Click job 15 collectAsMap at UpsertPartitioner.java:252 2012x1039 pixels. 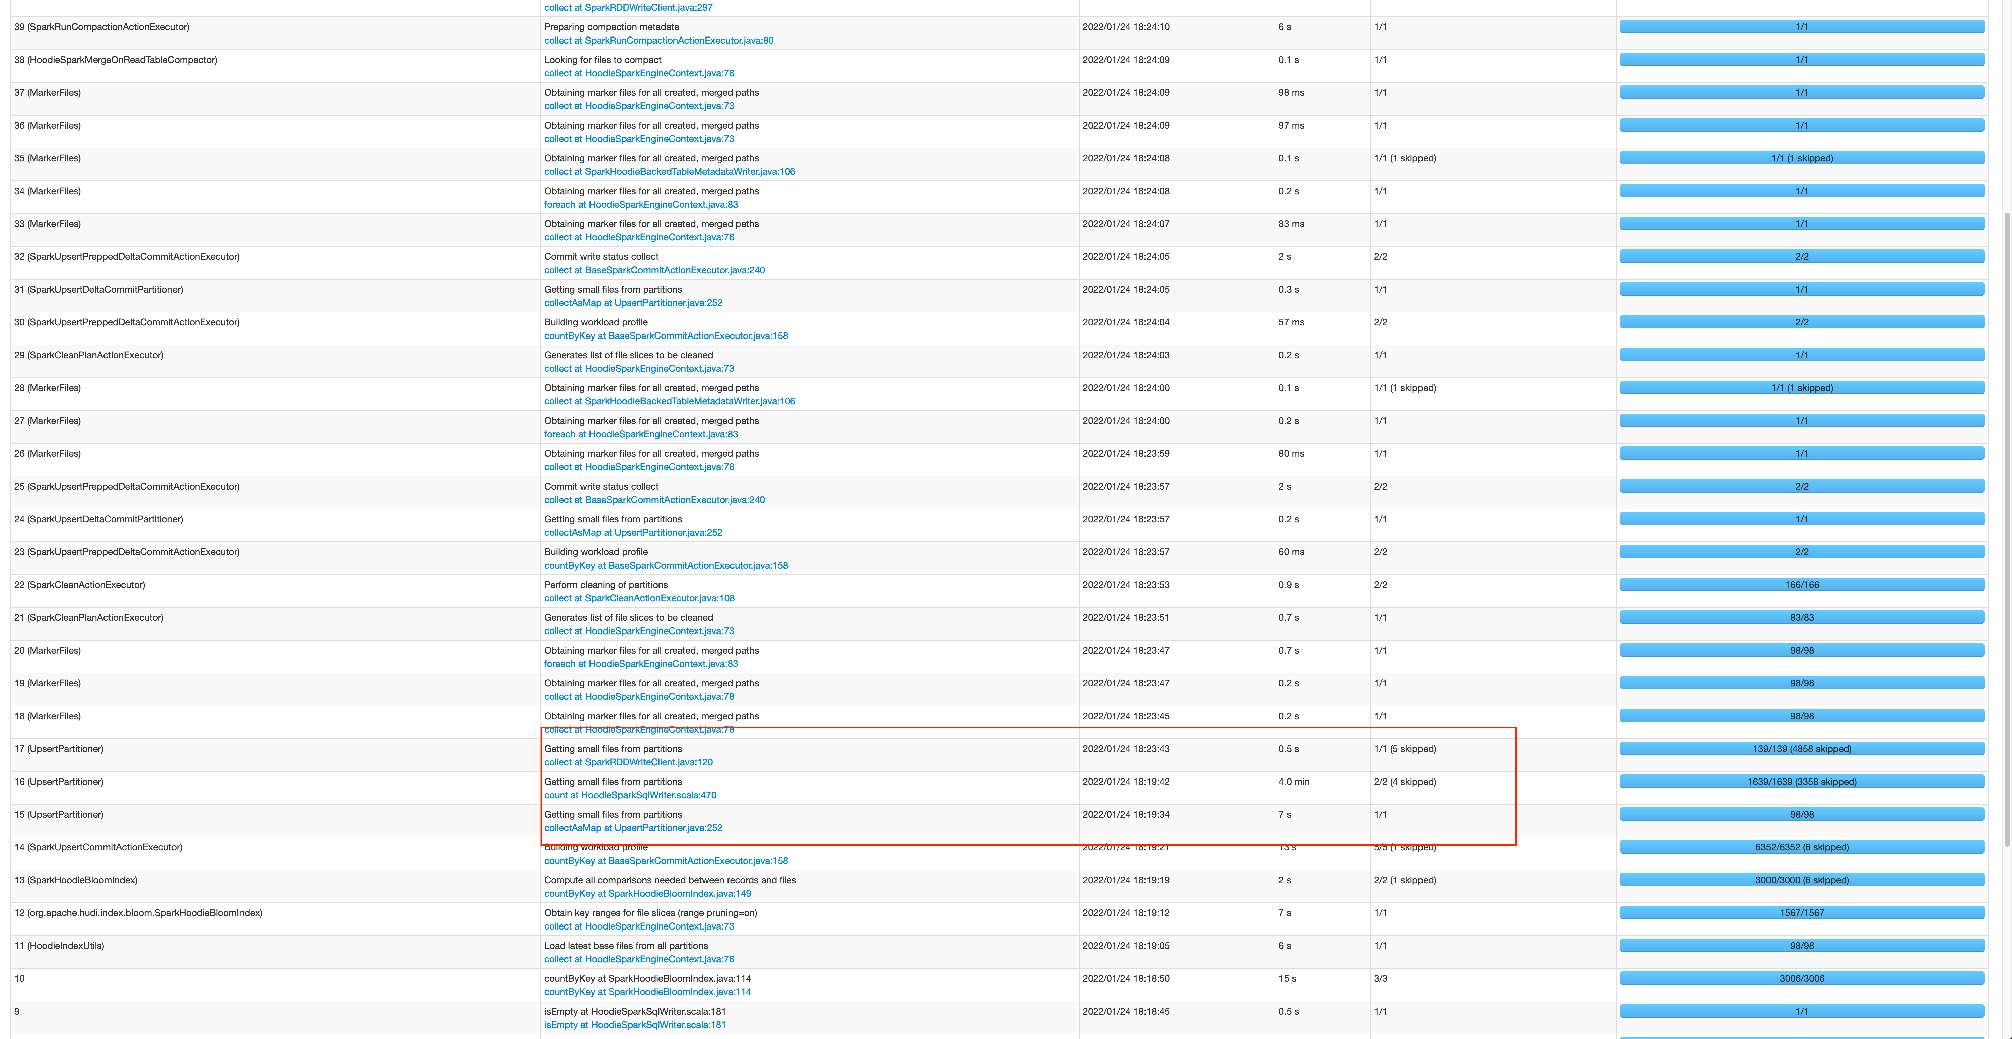pos(633,827)
